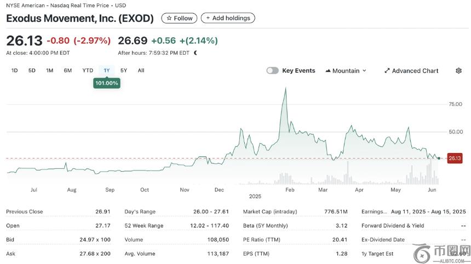Click the expand arrows icon of Advanced Chart

point(387,71)
